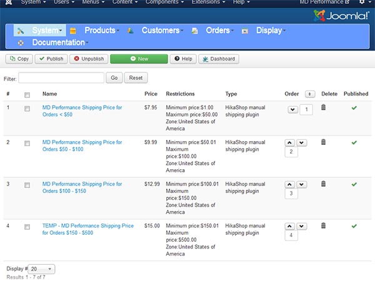Expand the Customers menu
The width and height of the screenshot is (375, 281).
(x=162, y=31)
